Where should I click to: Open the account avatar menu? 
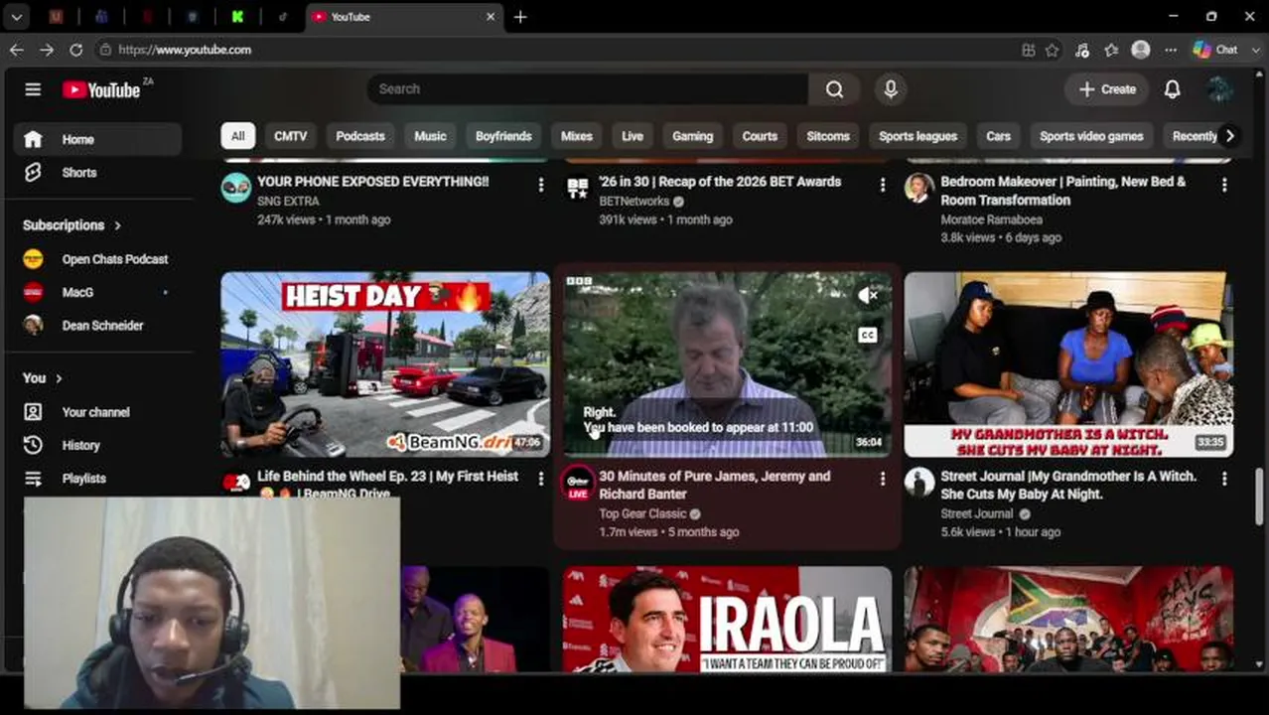tap(1219, 89)
